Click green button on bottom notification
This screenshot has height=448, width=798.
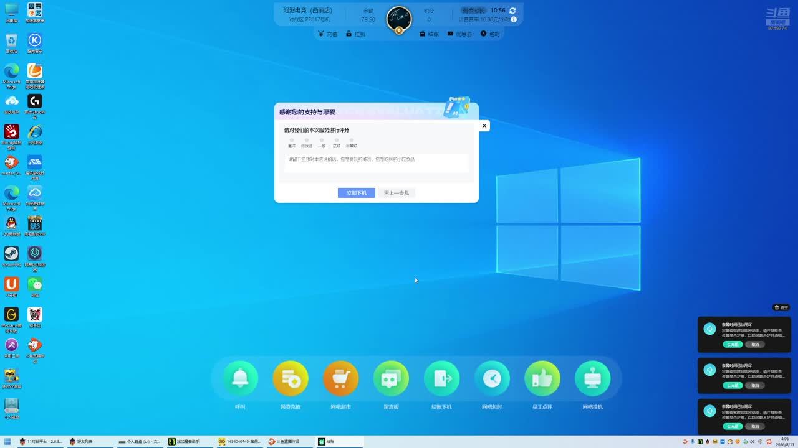point(733,426)
